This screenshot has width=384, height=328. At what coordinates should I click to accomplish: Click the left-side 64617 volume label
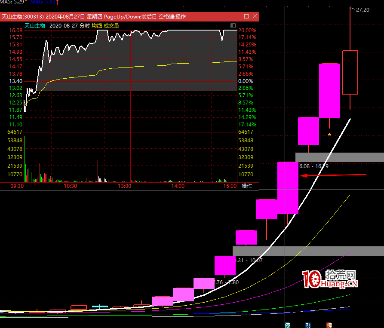(x=15, y=132)
